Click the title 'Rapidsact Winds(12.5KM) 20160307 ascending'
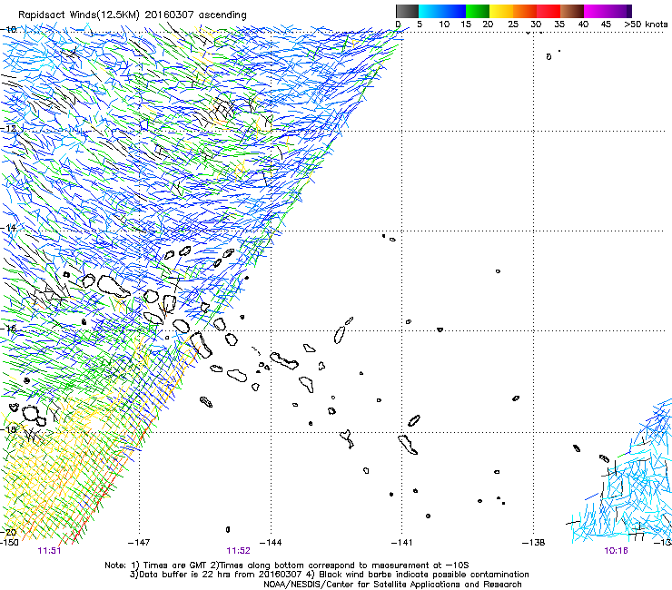 [x=133, y=15]
